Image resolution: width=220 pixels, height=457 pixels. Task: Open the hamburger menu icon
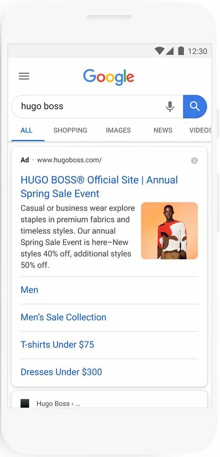click(x=24, y=76)
